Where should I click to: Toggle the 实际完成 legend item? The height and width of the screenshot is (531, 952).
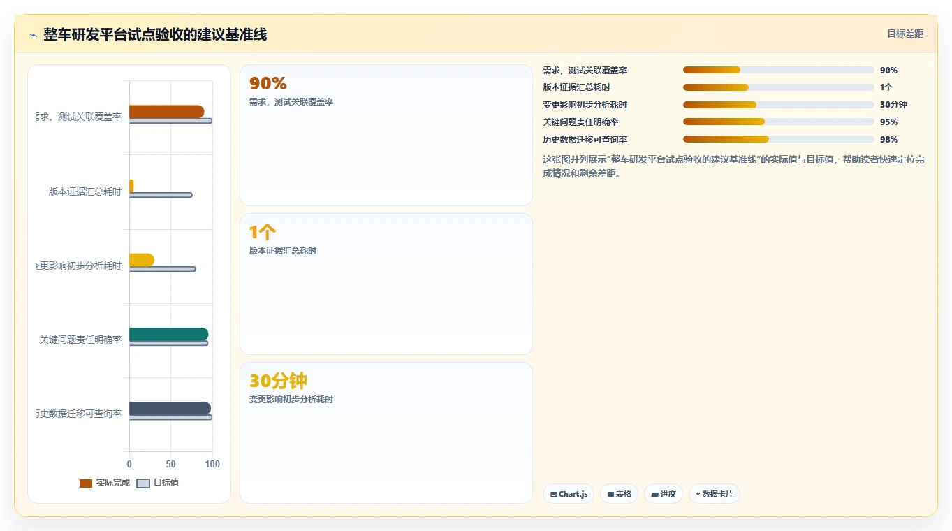[105, 483]
